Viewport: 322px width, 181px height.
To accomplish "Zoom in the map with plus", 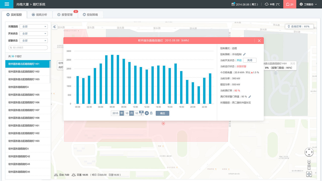I will tap(309, 162).
